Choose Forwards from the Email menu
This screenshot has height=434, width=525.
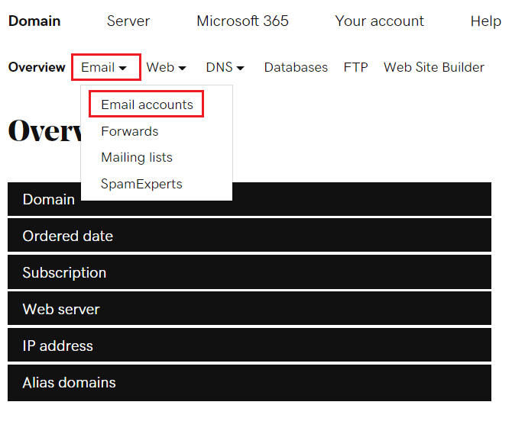click(x=130, y=131)
